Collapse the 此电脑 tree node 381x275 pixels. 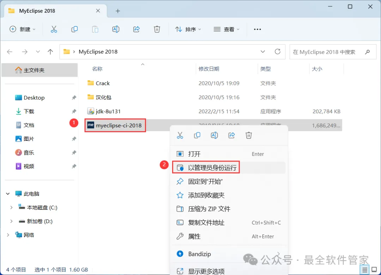pyautogui.click(x=8, y=194)
